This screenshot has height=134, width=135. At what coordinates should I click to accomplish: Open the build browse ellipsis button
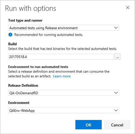tap(117, 57)
